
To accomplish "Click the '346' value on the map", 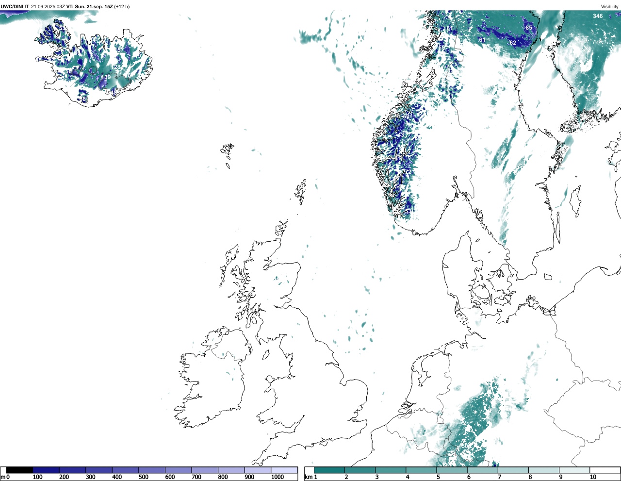I will (x=598, y=16).
